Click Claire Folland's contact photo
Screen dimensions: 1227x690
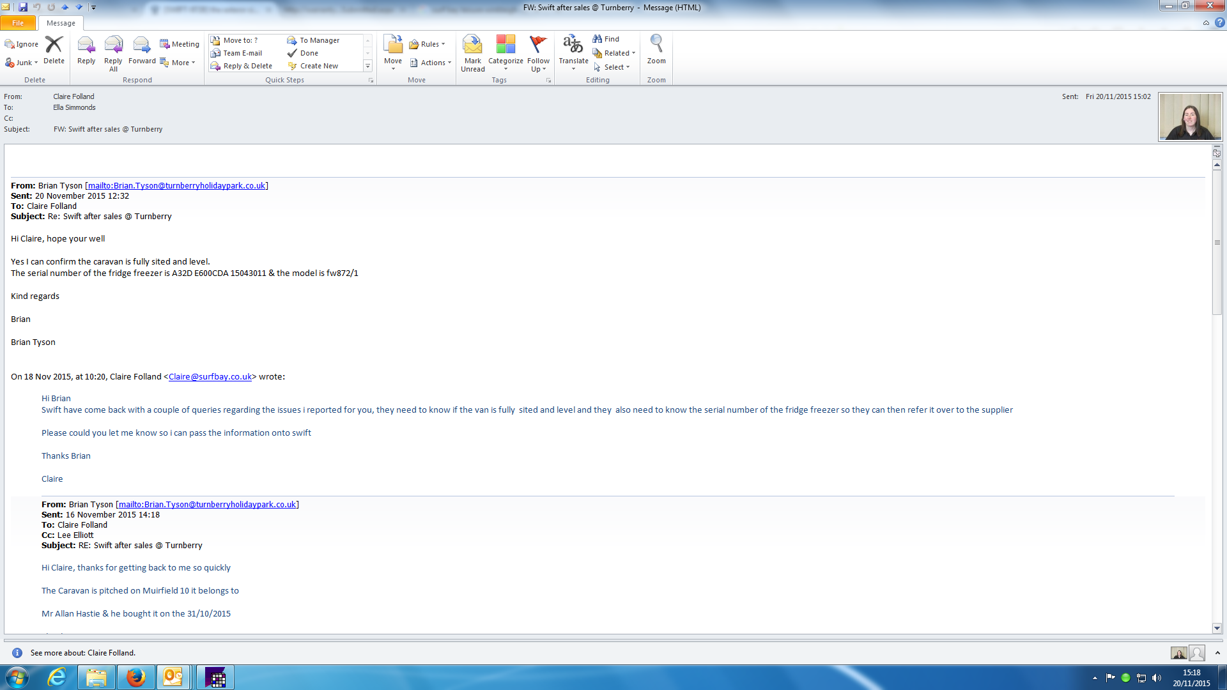[x=1190, y=117]
